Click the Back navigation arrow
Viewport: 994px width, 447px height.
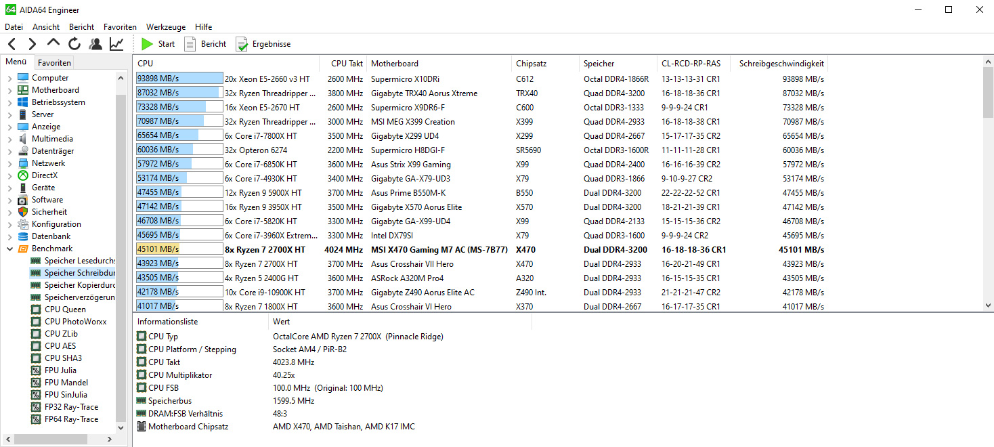pos(12,44)
